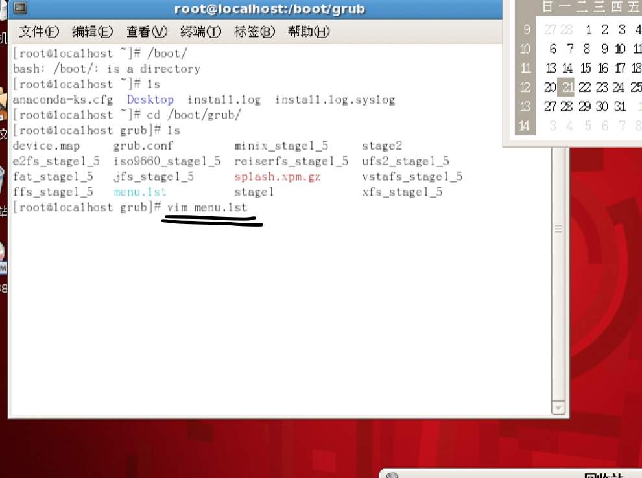Click the terminal scrollbar grip handle
The image size is (642, 478).
558,229
